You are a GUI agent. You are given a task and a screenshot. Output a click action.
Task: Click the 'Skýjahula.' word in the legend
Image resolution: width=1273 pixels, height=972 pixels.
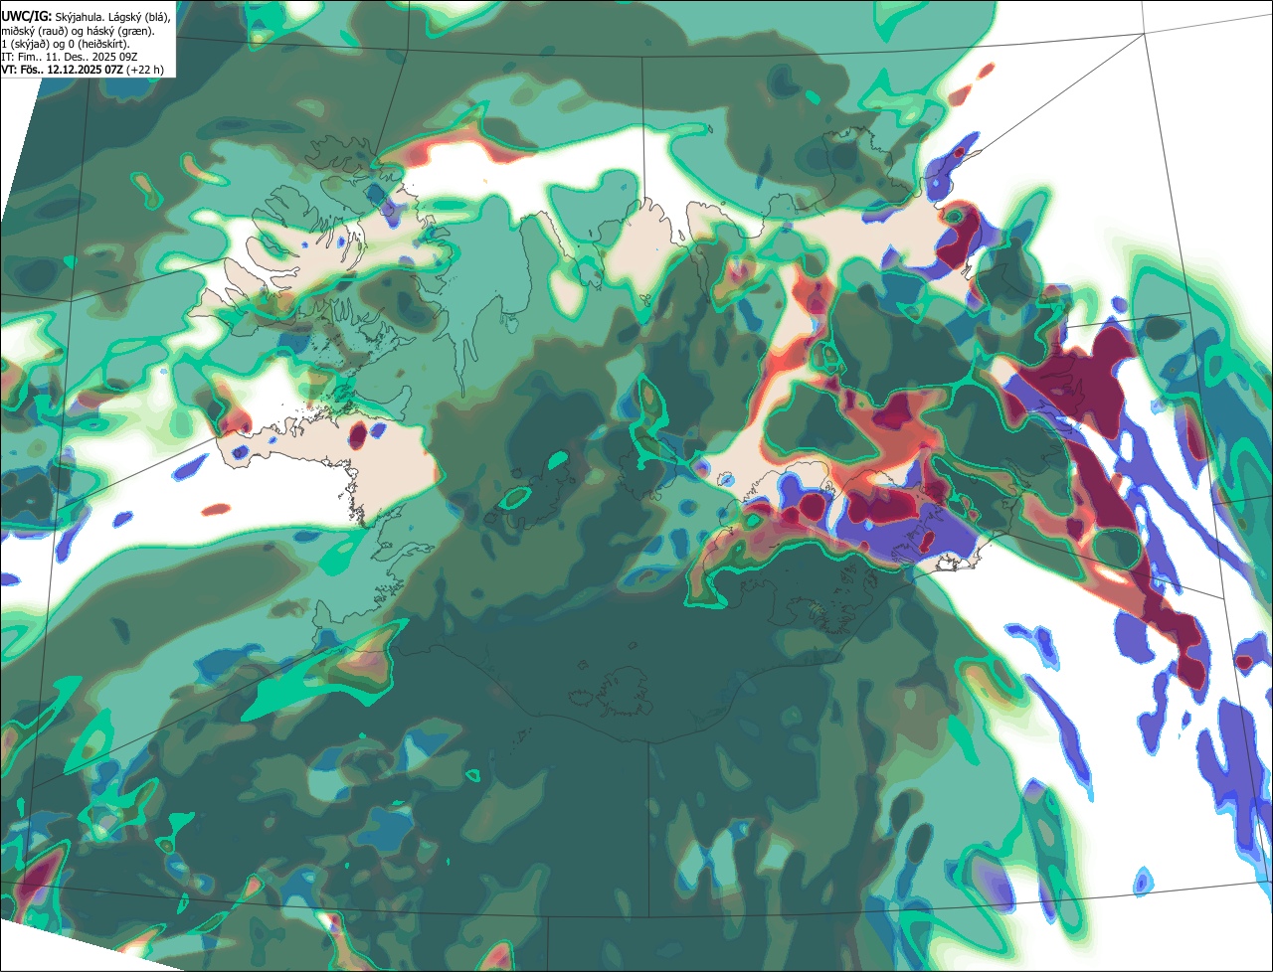pos(80,18)
